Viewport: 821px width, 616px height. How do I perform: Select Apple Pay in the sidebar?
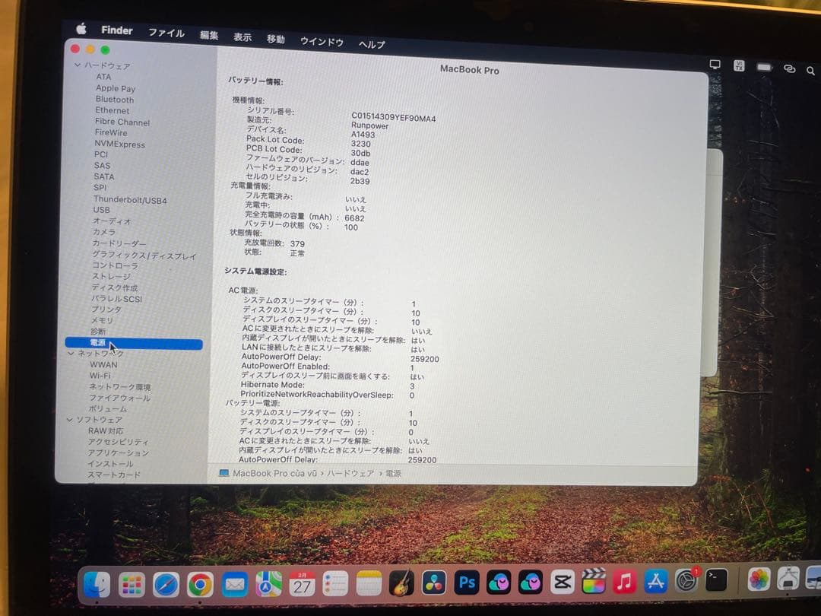tap(116, 88)
